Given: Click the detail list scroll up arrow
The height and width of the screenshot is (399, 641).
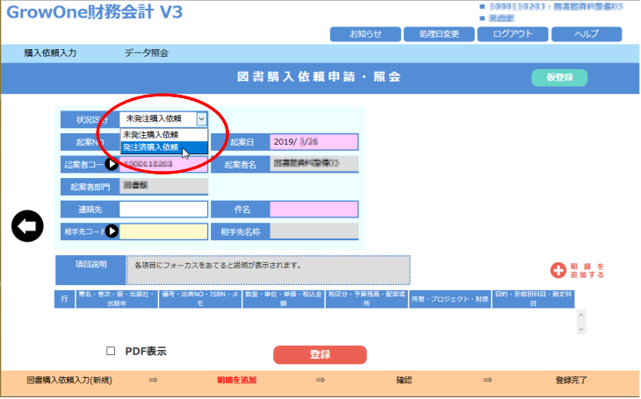Looking at the screenshot, I should 581,316.
